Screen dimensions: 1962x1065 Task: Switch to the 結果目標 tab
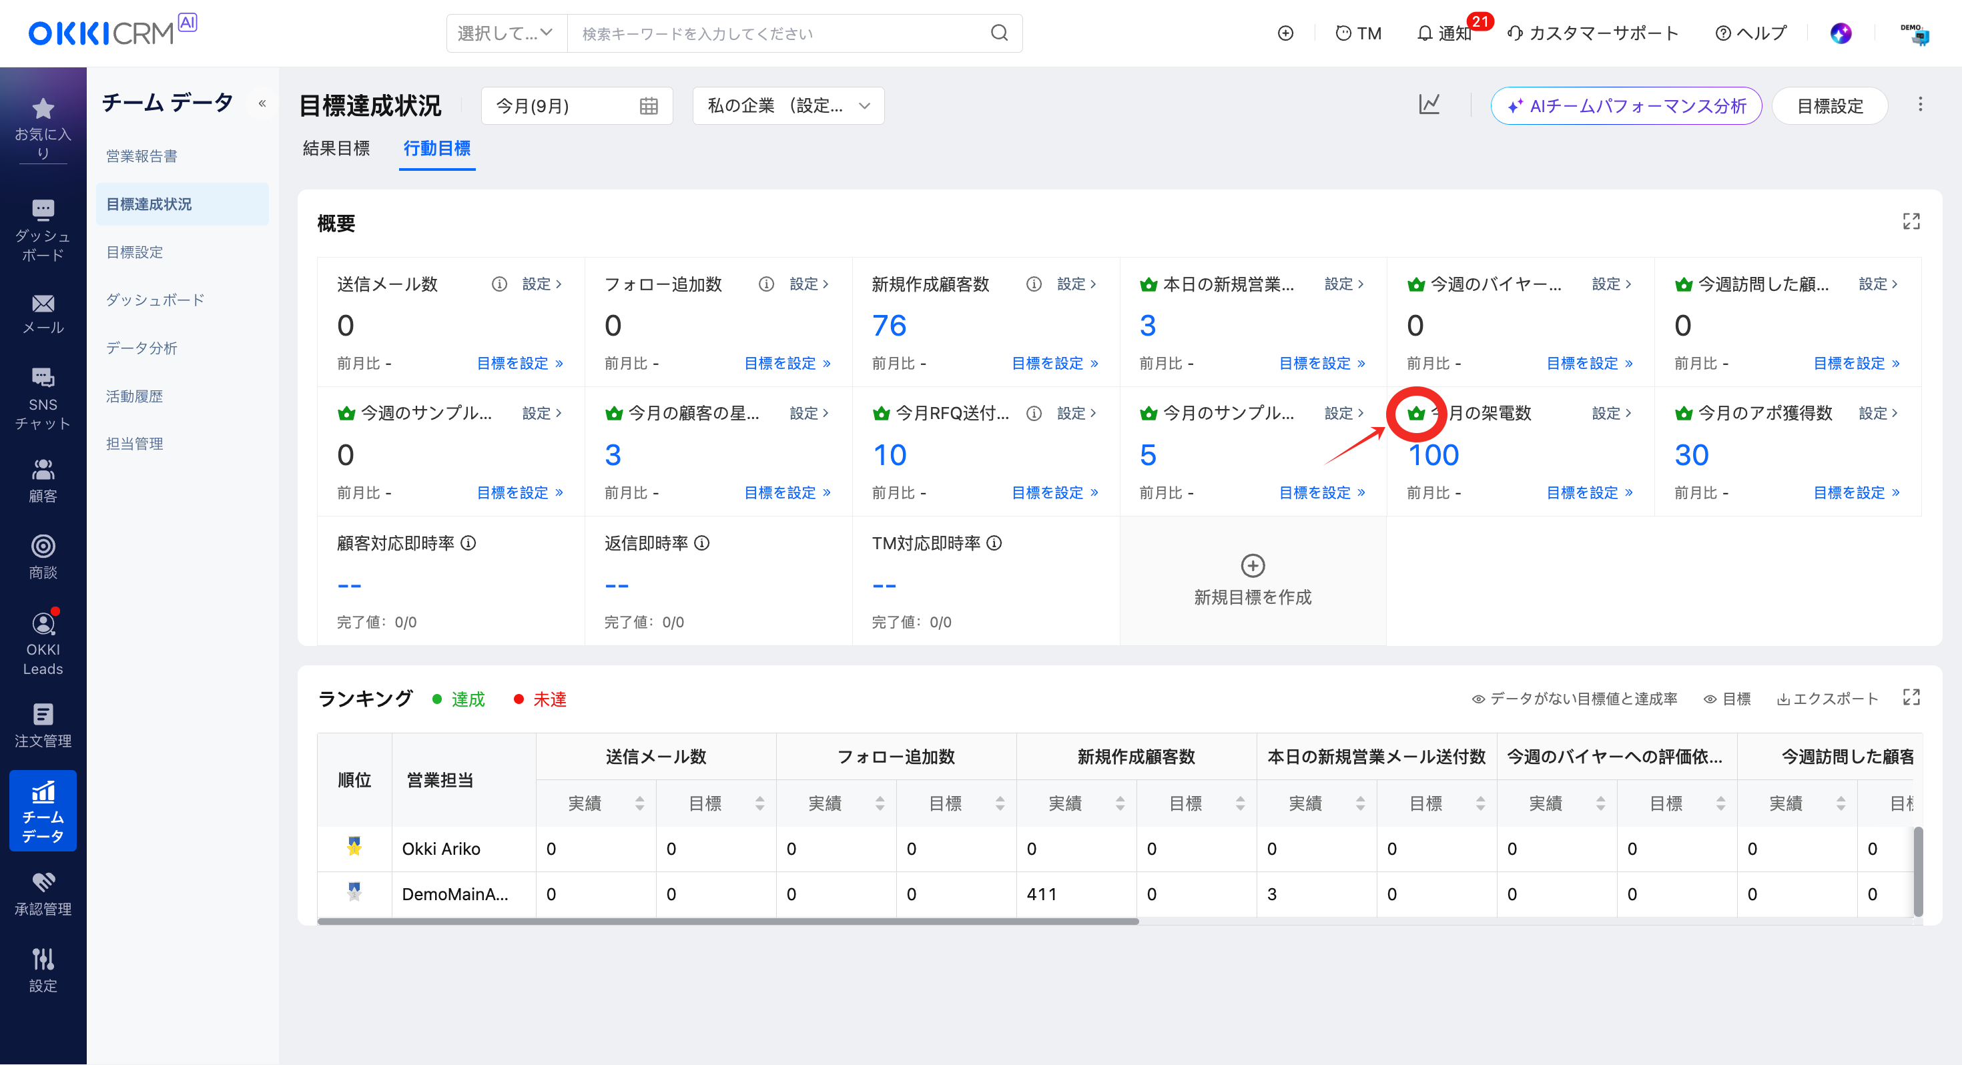click(x=336, y=149)
